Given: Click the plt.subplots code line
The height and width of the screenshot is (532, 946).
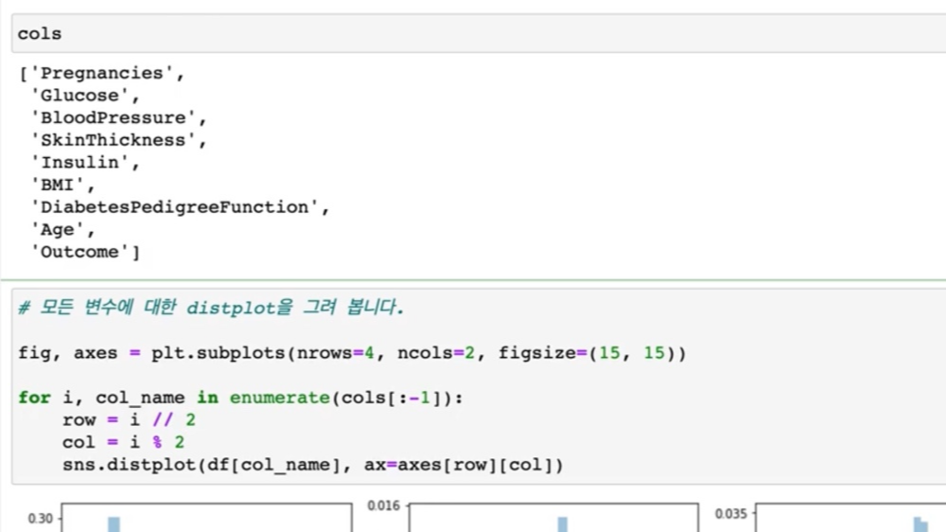Looking at the screenshot, I should [352, 353].
